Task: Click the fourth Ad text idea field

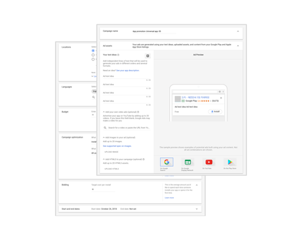Action: [127, 101]
